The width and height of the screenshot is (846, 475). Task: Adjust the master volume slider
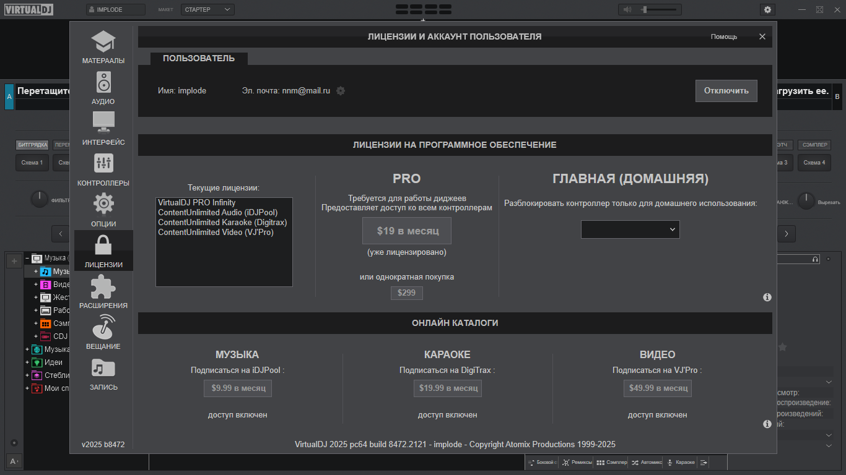tap(660, 9)
